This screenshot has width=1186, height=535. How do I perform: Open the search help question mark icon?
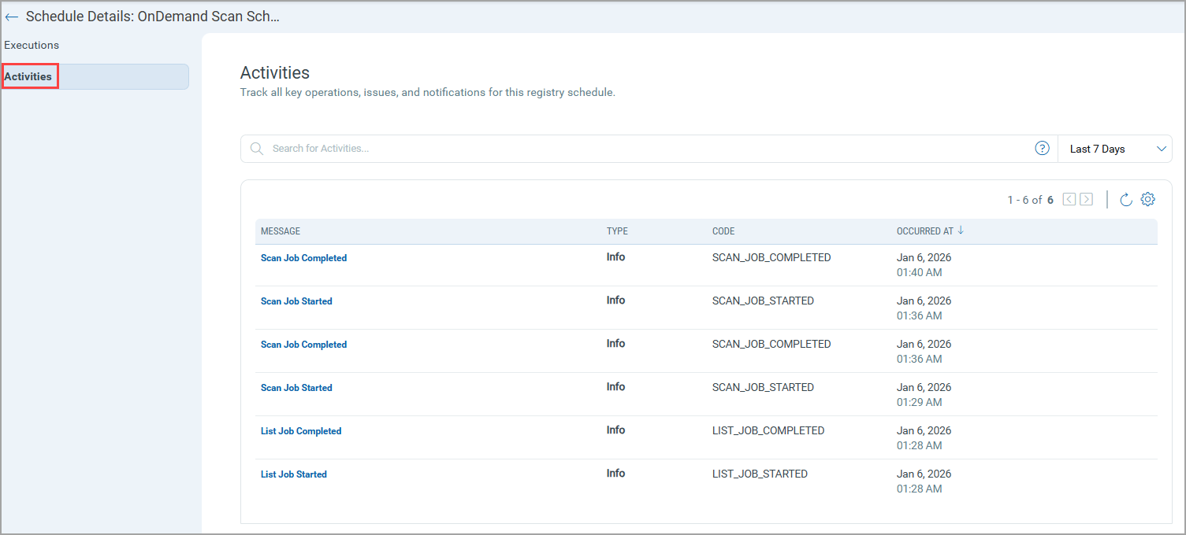[1042, 149]
